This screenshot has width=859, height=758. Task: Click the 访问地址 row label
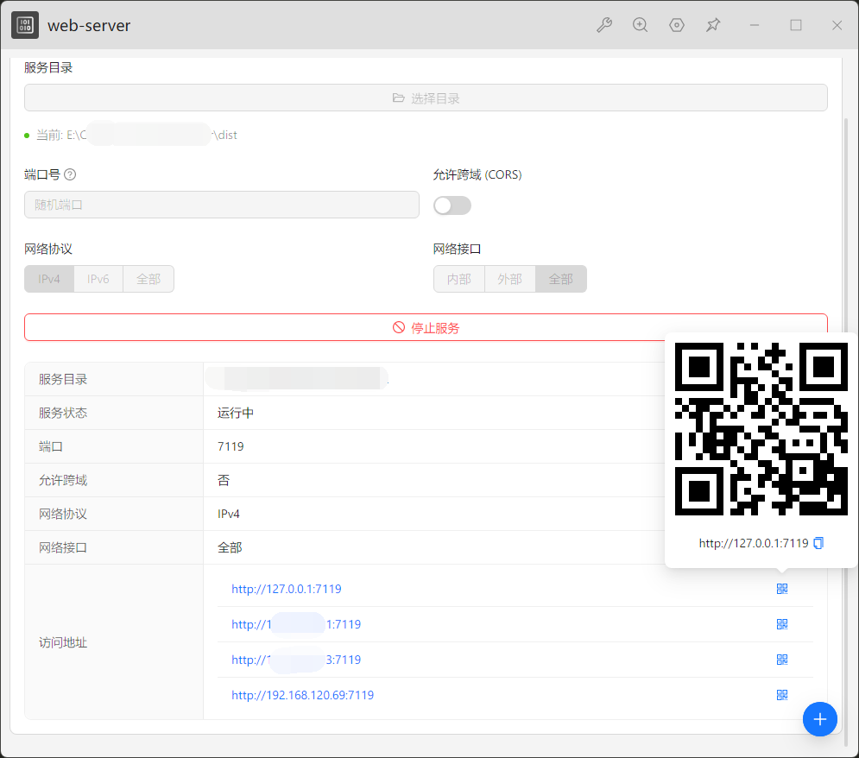pyautogui.click(x=63, y=642)
